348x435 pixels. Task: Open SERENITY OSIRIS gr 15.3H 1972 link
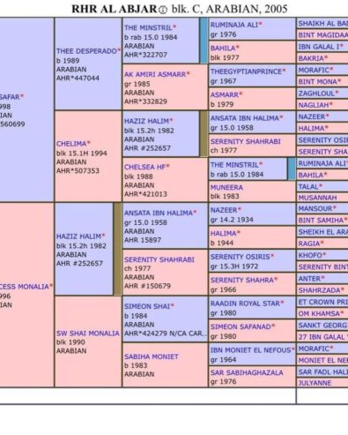tap(240, 257)
